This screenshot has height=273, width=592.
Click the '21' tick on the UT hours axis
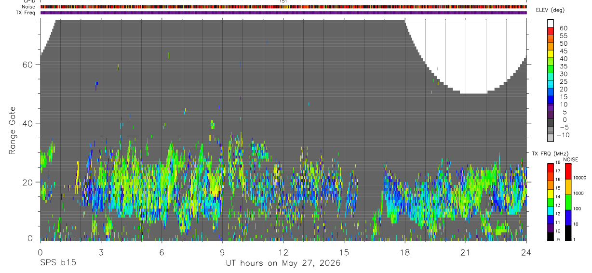click(466, 252)
